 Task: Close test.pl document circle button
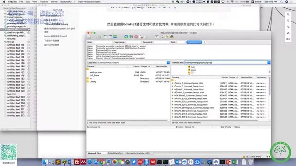click(x=29, y=42)
